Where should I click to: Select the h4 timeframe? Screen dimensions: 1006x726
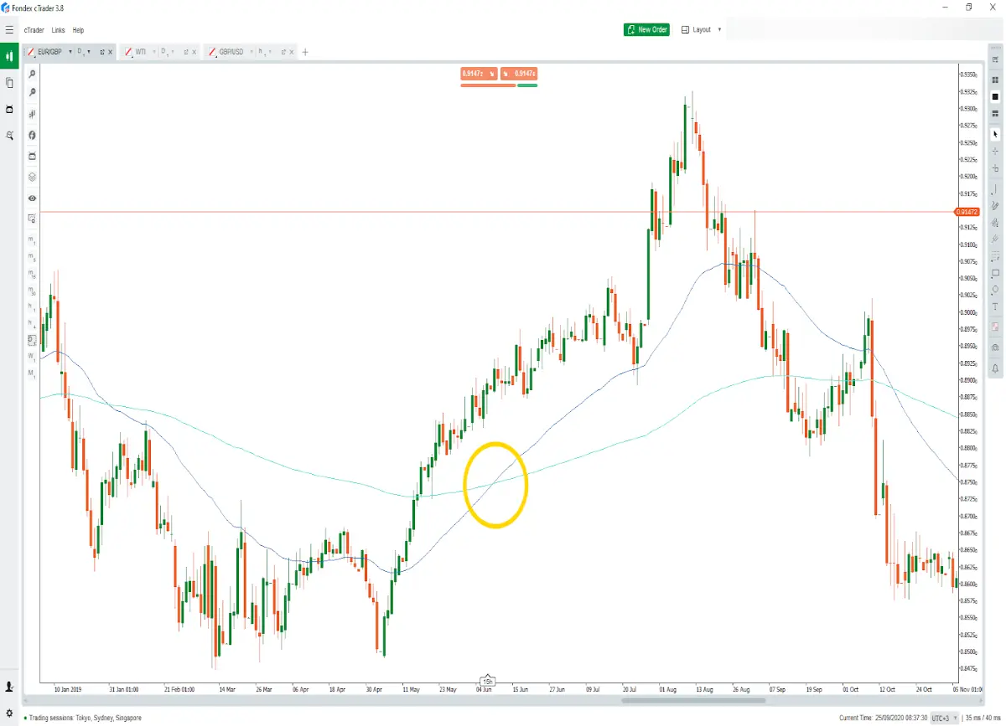[x=31, y=323]
